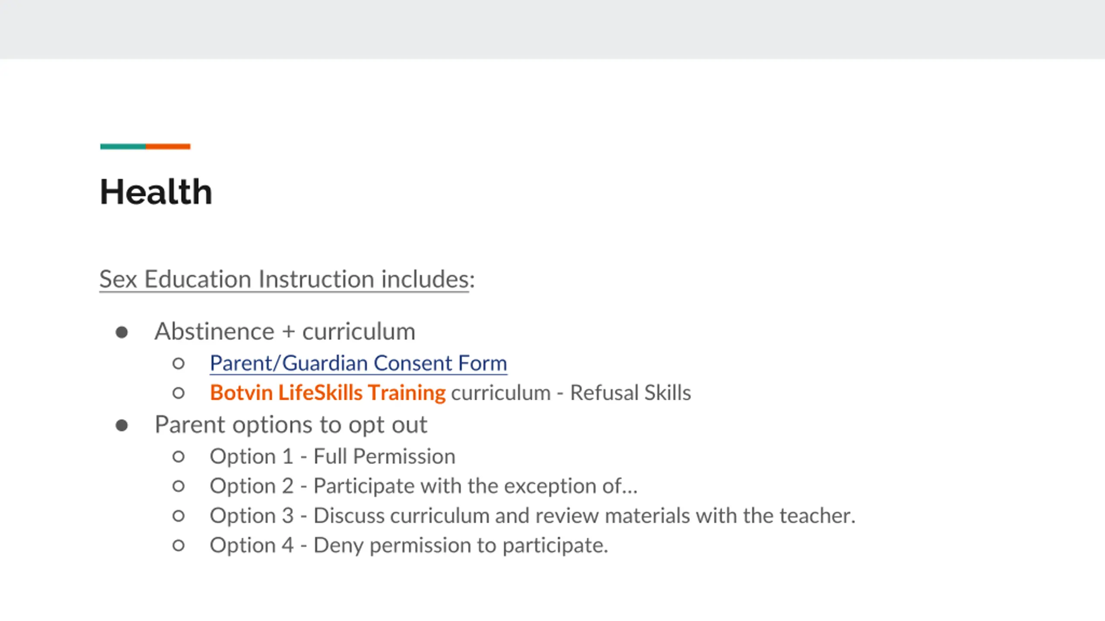This screenshot has height=621, width=1105.
Task: Click the orange Botvin LifeSkills Training text
Action: pos(328,393)
